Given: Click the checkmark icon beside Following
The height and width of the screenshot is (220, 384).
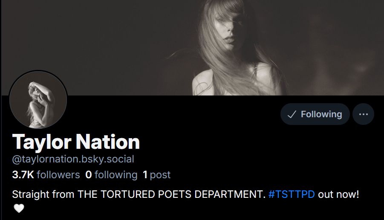Looking at the screenshot, I should pos(292,114).
